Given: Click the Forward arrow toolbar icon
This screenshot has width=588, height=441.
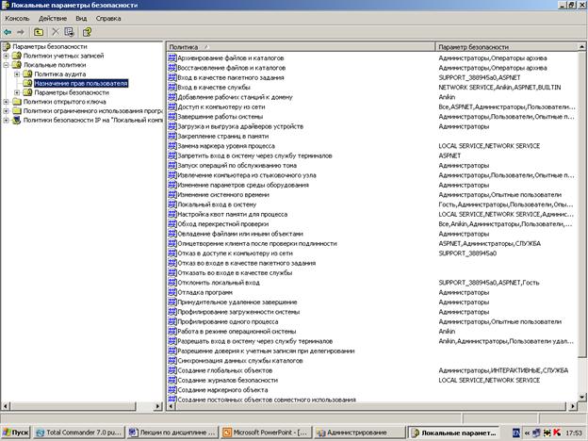Looking at the screenshot, I should (21, 32).
